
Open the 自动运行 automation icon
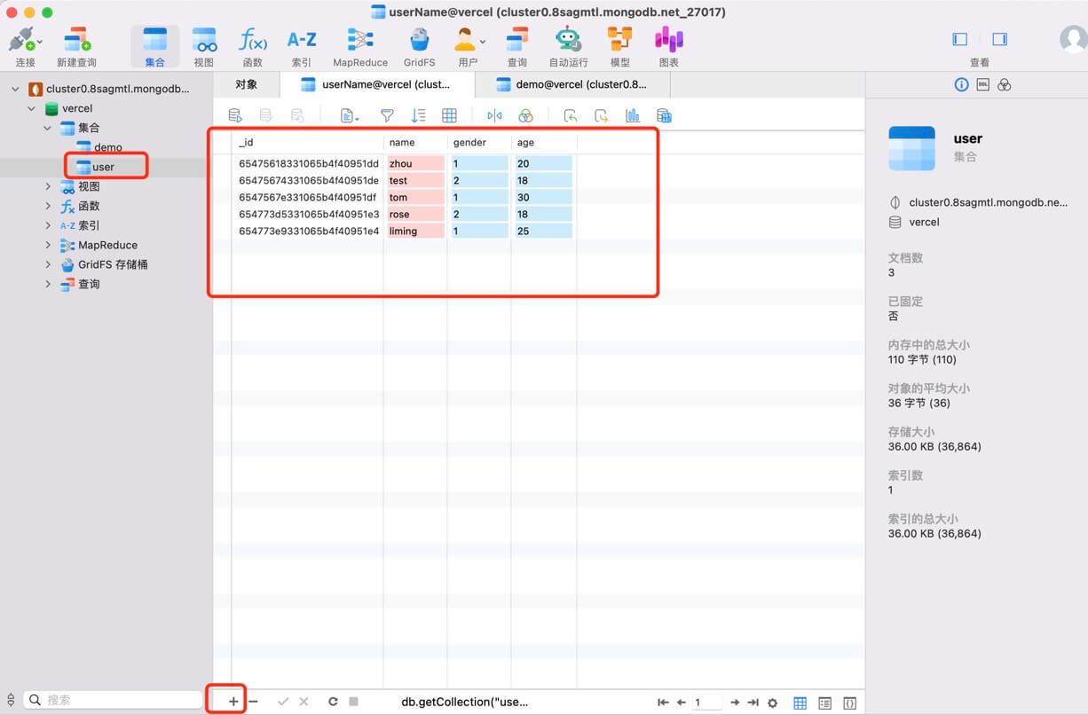click(x=568, y=40)
